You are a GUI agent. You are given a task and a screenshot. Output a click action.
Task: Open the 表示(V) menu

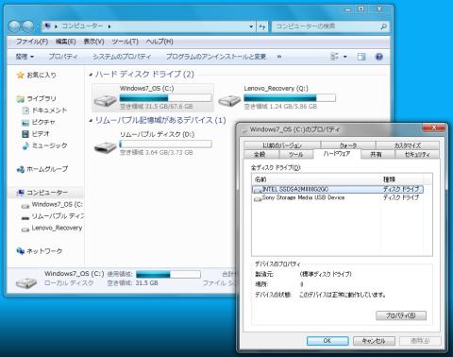click(93, 42)
